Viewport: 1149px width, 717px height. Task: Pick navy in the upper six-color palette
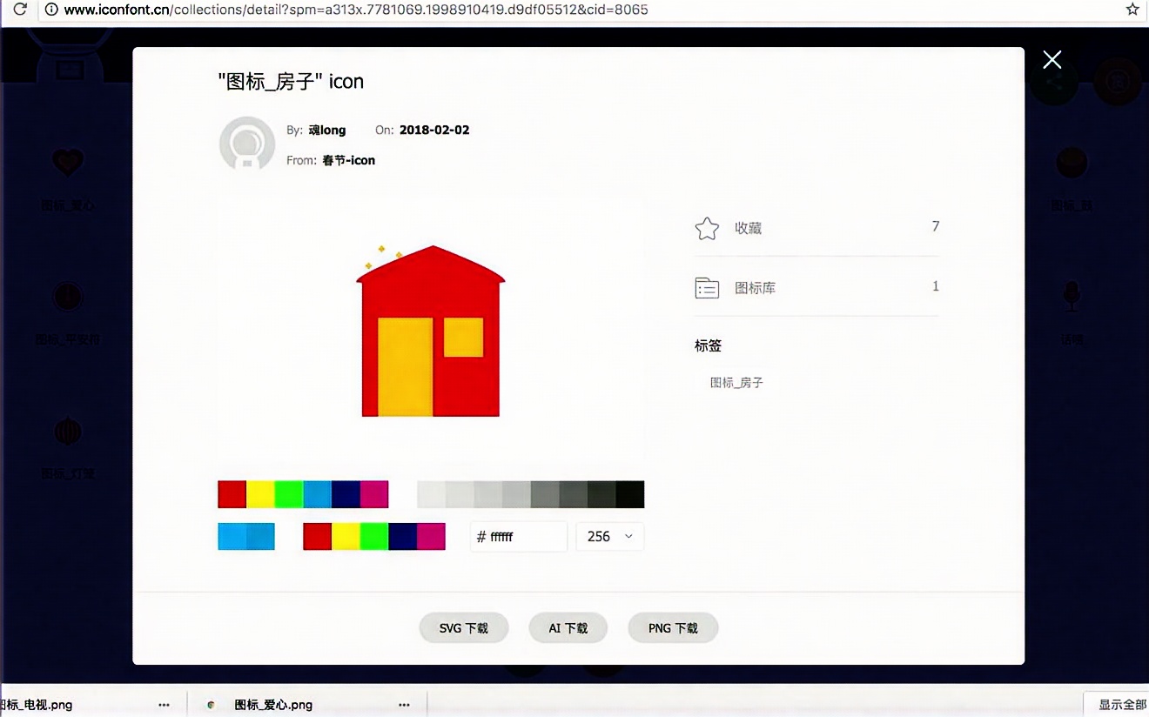[346, 494]
